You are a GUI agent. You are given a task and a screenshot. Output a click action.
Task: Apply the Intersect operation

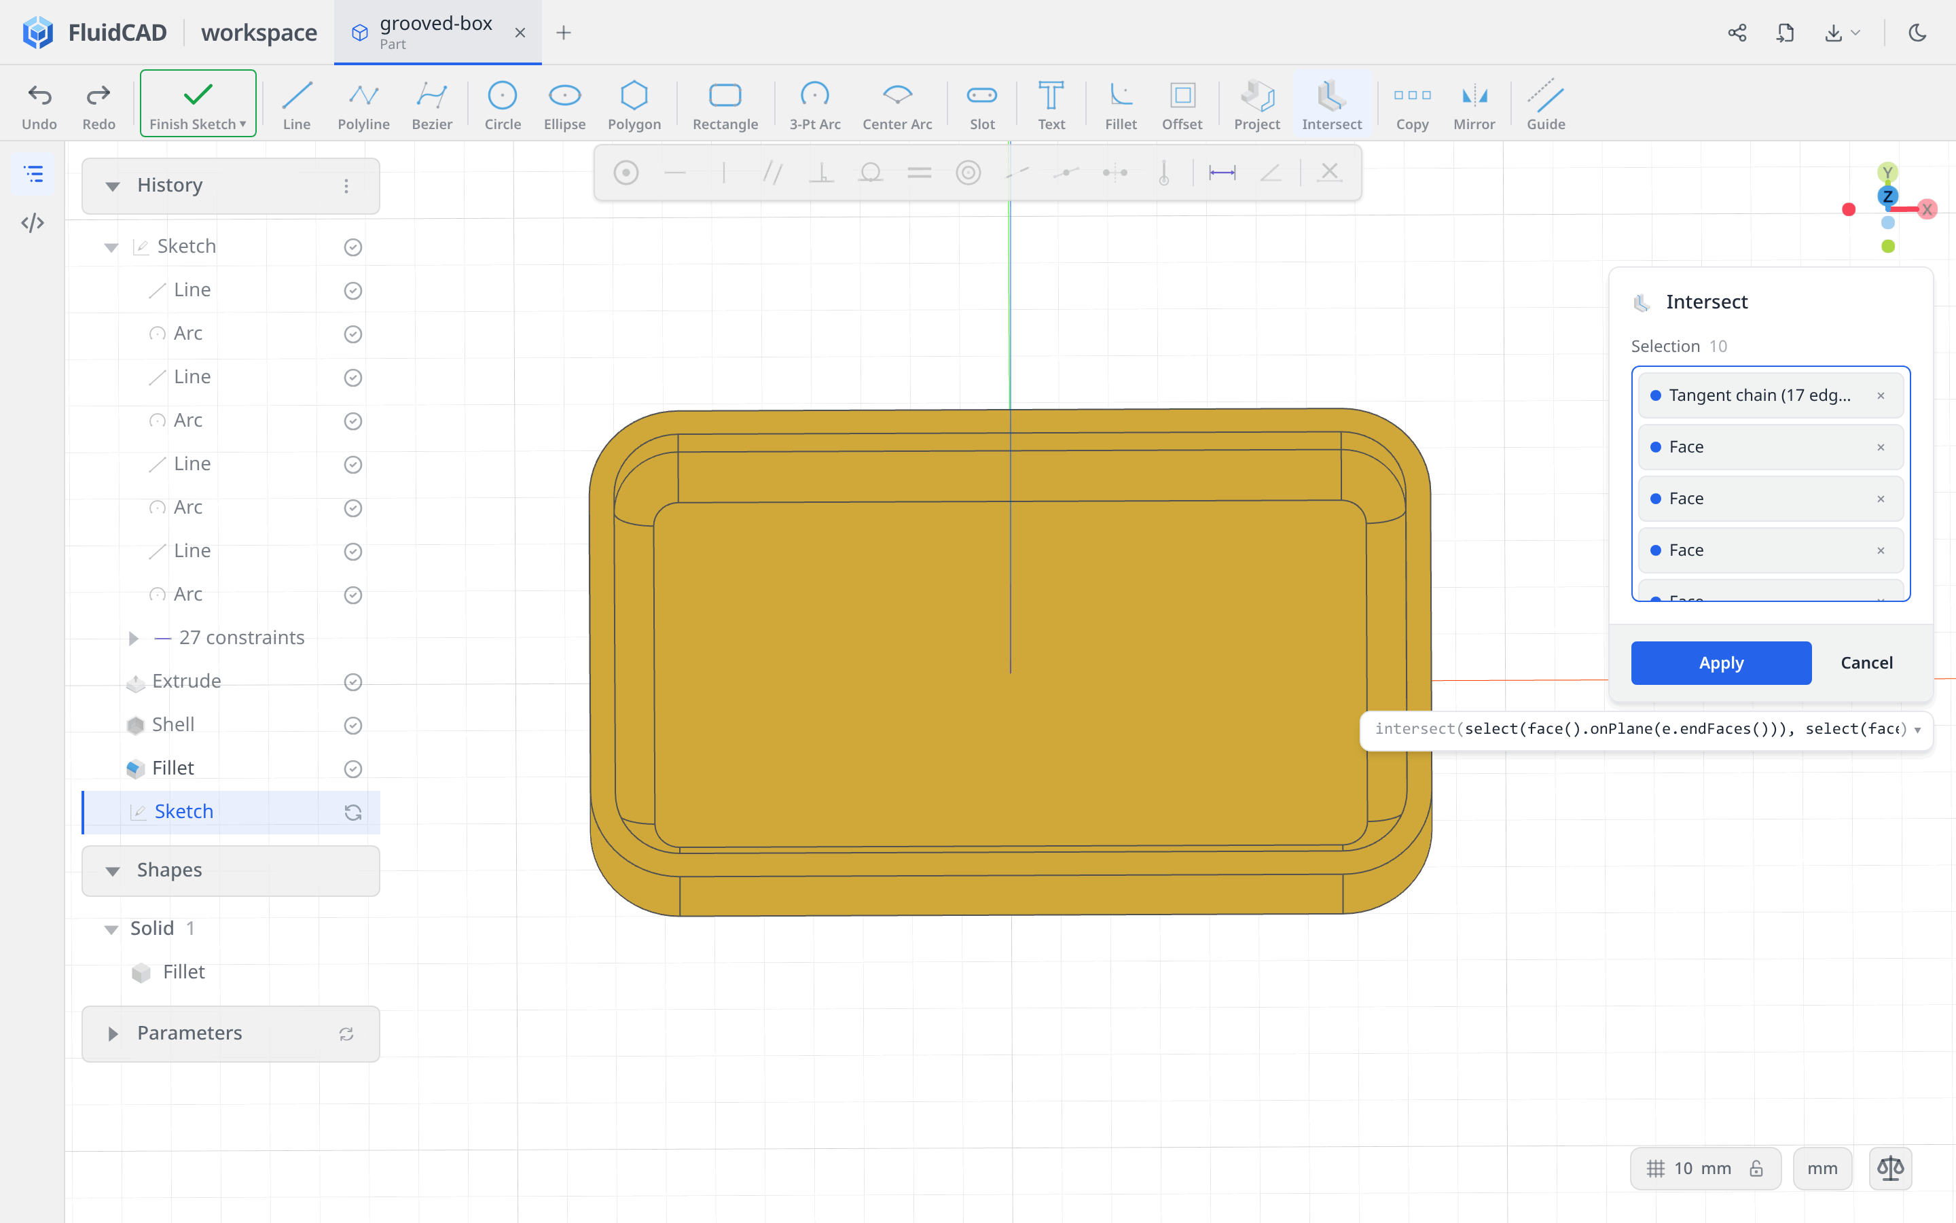pos(1721,662)
